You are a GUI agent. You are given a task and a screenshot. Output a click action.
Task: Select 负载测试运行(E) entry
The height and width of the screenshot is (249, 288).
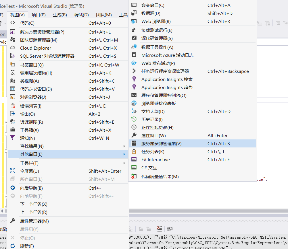(193, 30)
